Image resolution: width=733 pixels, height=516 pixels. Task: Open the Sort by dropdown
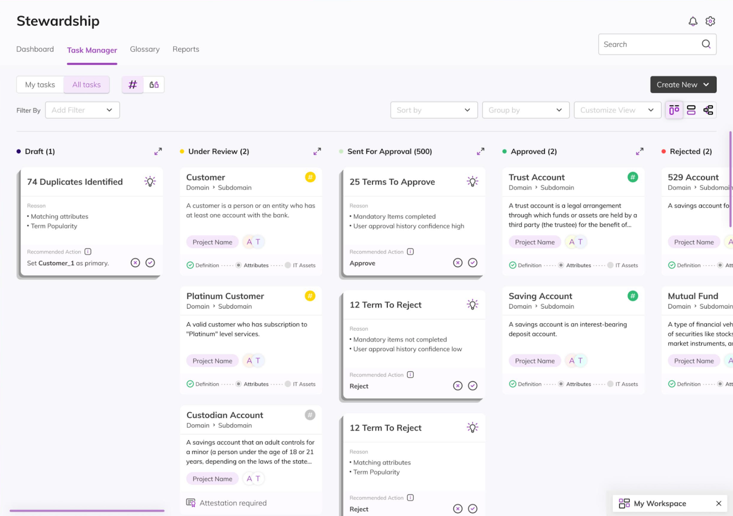coord(433,110)
